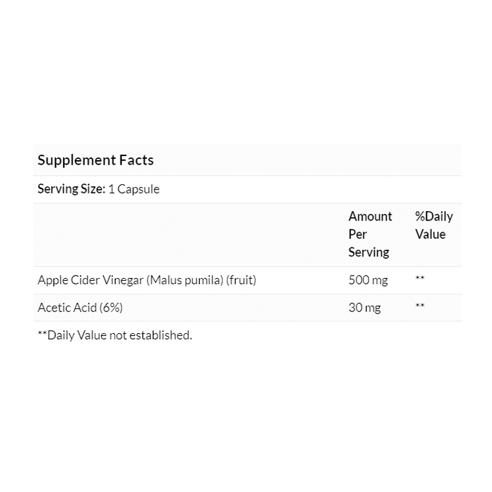This screenshot has width=492, height=492.
Task: Click the word Per in column header
Action: (358, 234)
